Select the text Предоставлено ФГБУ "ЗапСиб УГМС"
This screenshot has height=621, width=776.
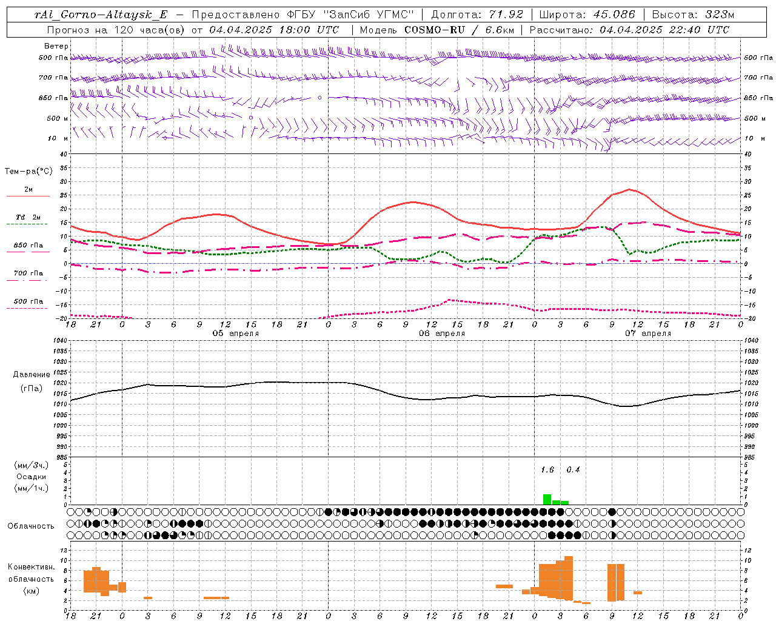pyautogui.click(x=303, y=15)
